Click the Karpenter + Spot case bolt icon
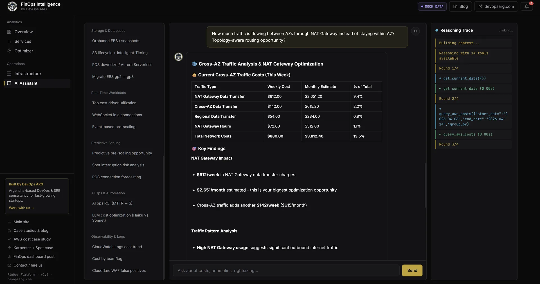The width and height of the screenshot is (540, 284). click(9, 248)
